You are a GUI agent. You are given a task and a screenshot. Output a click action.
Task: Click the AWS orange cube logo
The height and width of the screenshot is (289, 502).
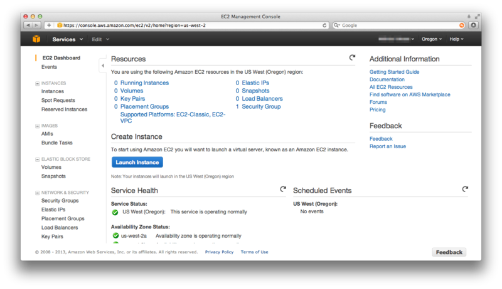(x=36, y=39)
